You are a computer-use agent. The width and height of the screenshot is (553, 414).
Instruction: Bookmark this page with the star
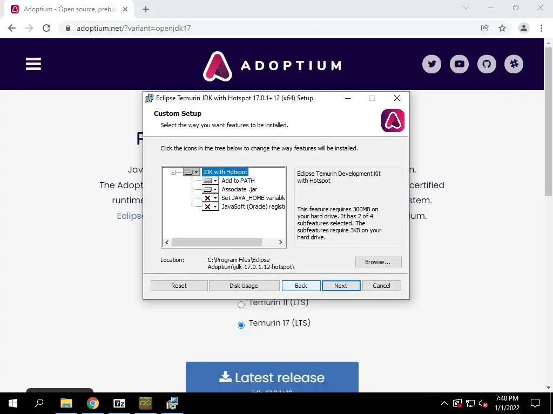point(502,28)
